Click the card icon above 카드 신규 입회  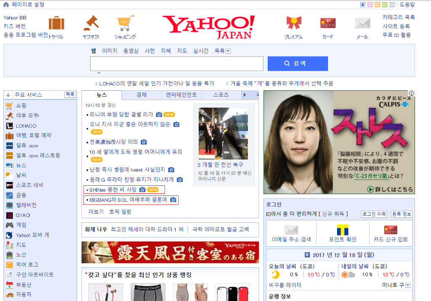click(391, 230)
